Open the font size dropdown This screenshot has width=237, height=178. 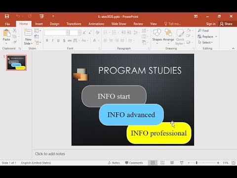tap(79, 33)
